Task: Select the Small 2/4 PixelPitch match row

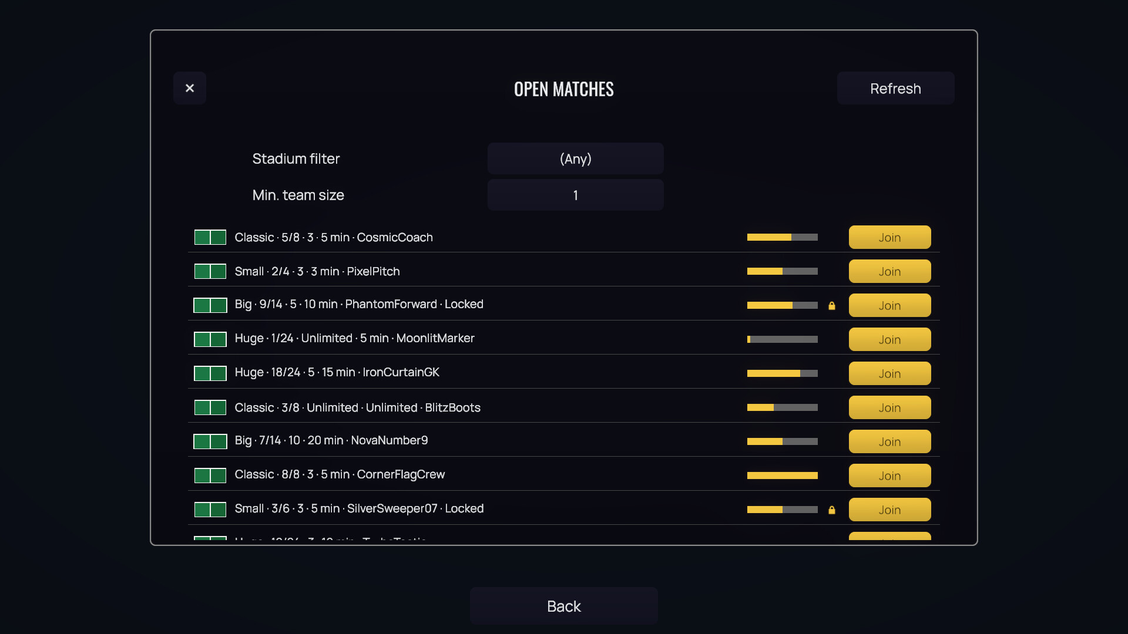Action: (x=564, y=271)
